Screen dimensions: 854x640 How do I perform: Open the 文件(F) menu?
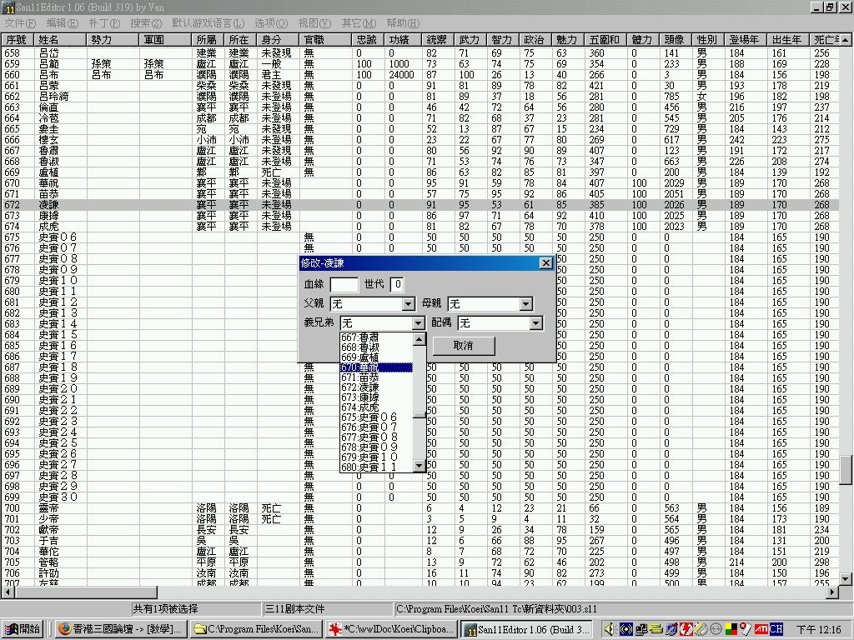[x=19, y=23]
